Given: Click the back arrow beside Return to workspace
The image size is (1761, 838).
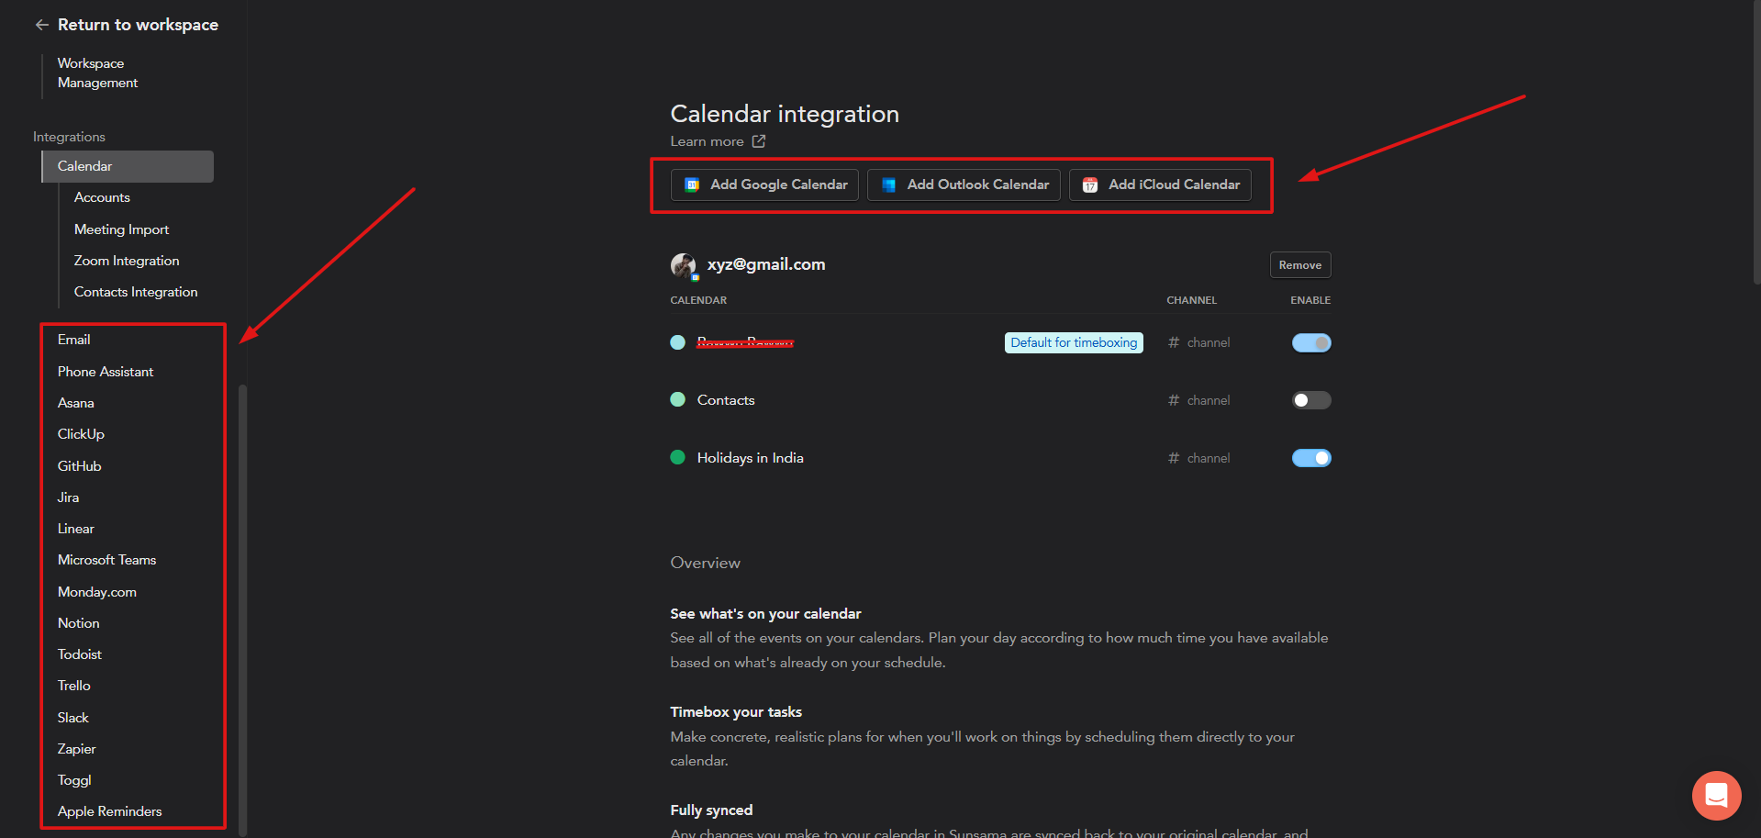Looking at the screenshot, I should [41, 25].
